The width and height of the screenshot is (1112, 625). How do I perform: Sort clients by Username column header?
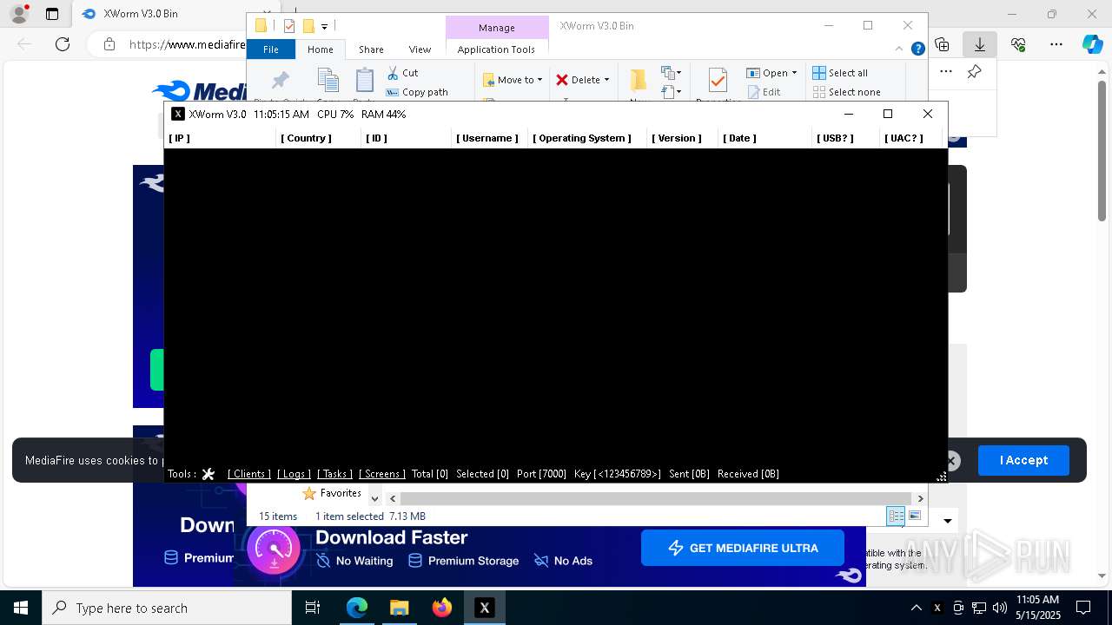pyautogui.click(x=487, y=138)
